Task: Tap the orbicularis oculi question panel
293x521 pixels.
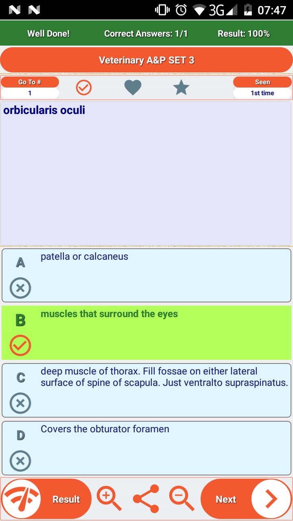Action: pyautogui.click(x=146, y=173)
